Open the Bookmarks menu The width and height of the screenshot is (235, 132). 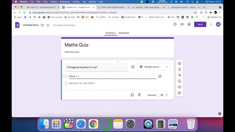[65, 2]
